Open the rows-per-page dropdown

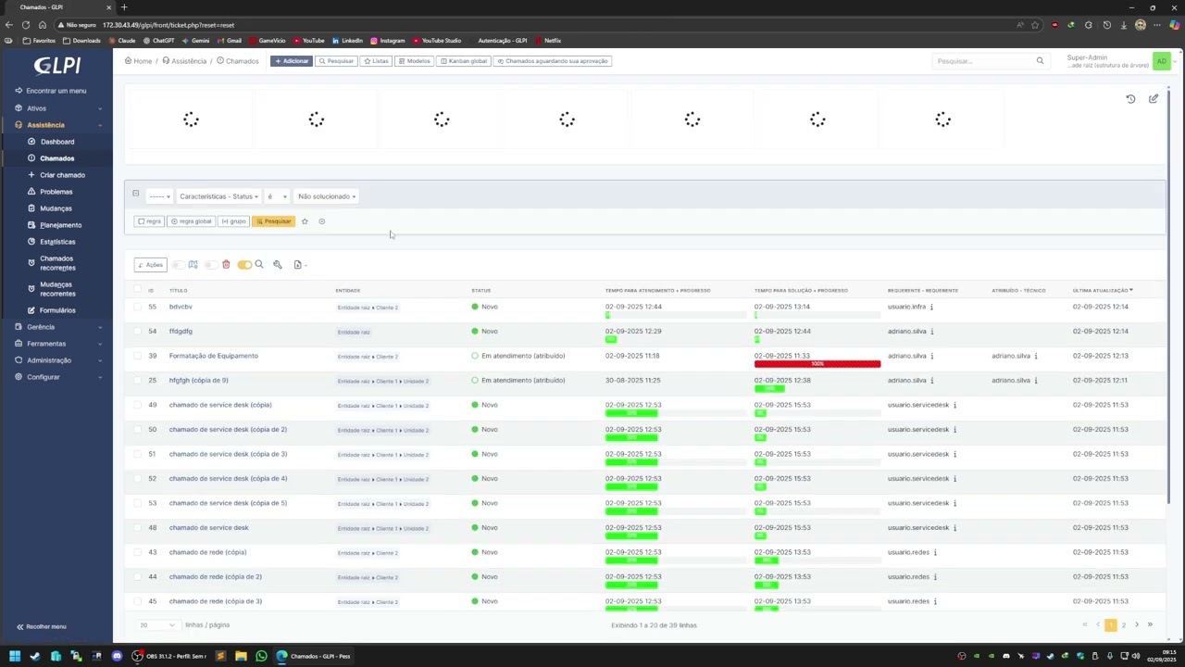tap(157, 625)
